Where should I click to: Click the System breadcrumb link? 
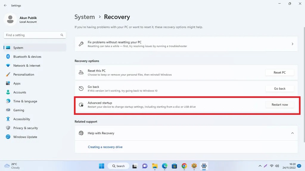point(85,17)
